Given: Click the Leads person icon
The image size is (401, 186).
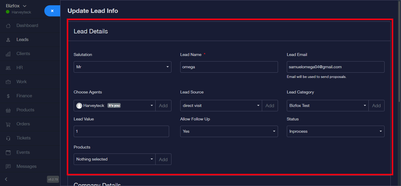Looking at the screenshot, I should click(8, 40).
